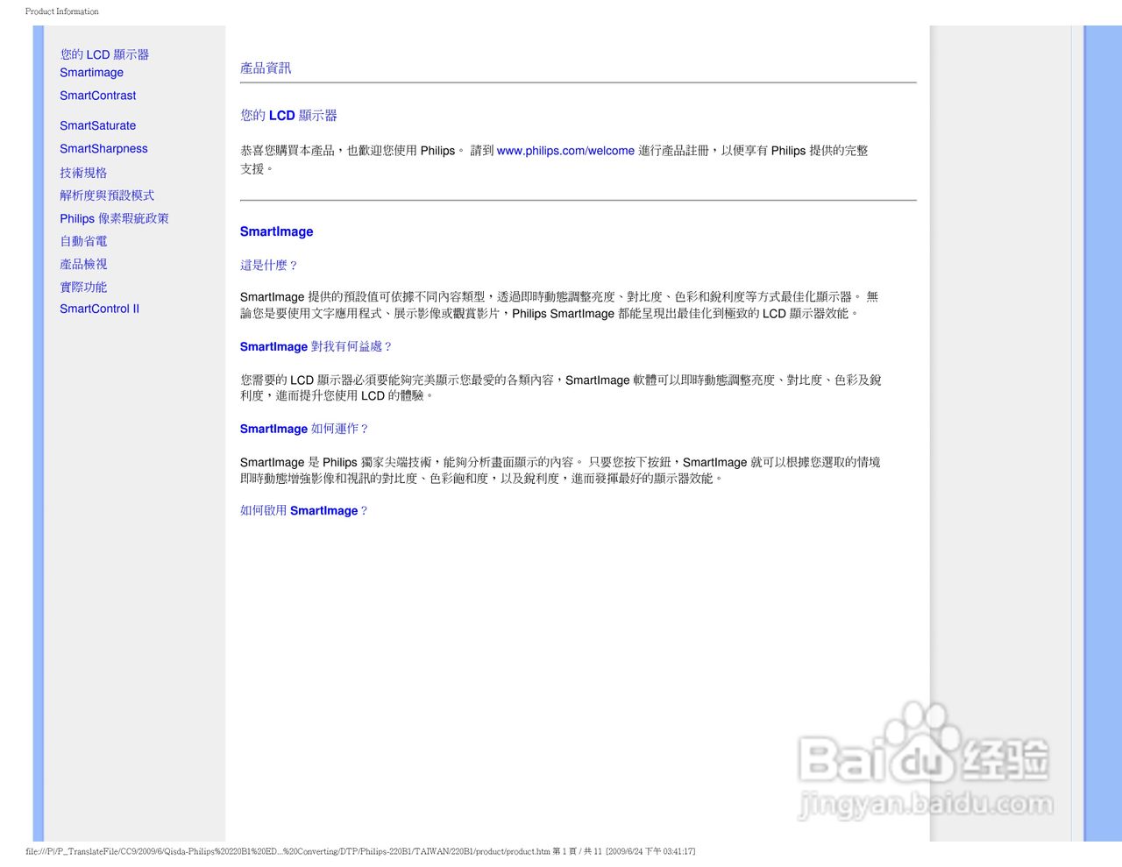Open the 實際功能 sidebar link

click(83, 287)
